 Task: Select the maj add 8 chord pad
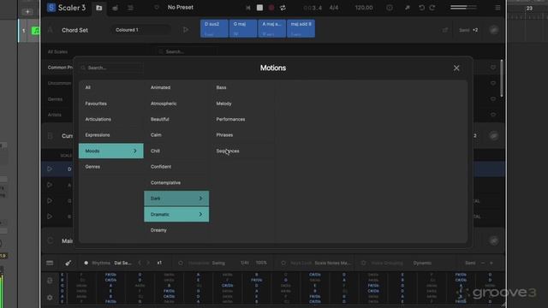tap(301, 28)
